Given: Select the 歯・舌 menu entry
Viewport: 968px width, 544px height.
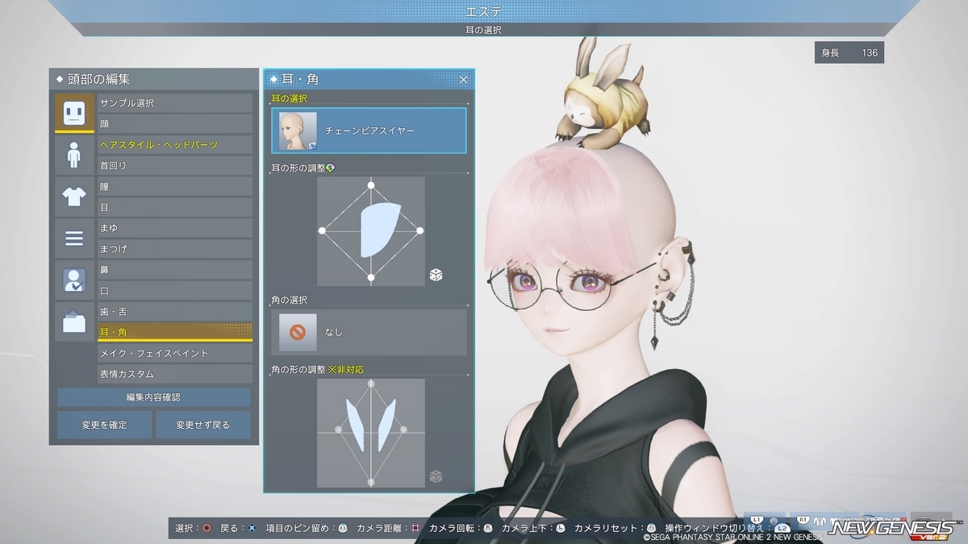Looking at the screenshot, I should (175, 312).
